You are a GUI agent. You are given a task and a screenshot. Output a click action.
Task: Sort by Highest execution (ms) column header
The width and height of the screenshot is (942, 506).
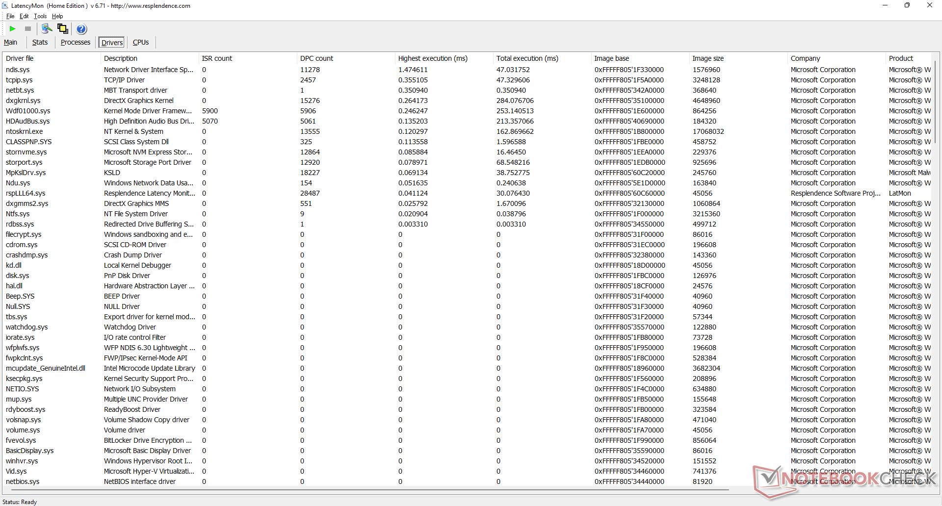444,58
